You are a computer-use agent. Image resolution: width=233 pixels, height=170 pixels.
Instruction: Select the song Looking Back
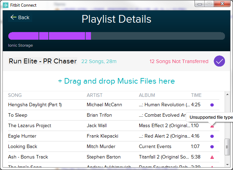[23, 146]
